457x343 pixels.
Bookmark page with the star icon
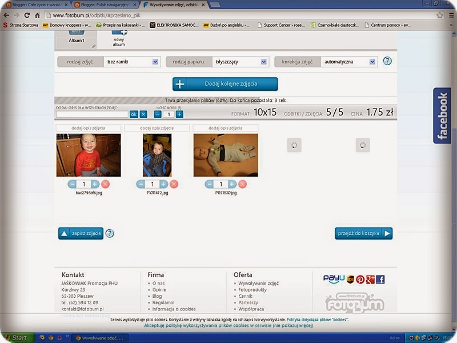pyautogui.click(x=439, y=15)
